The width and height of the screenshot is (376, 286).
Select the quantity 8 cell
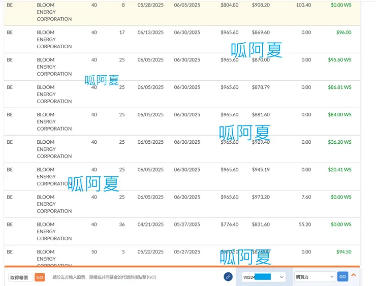(x=123, y=5)
